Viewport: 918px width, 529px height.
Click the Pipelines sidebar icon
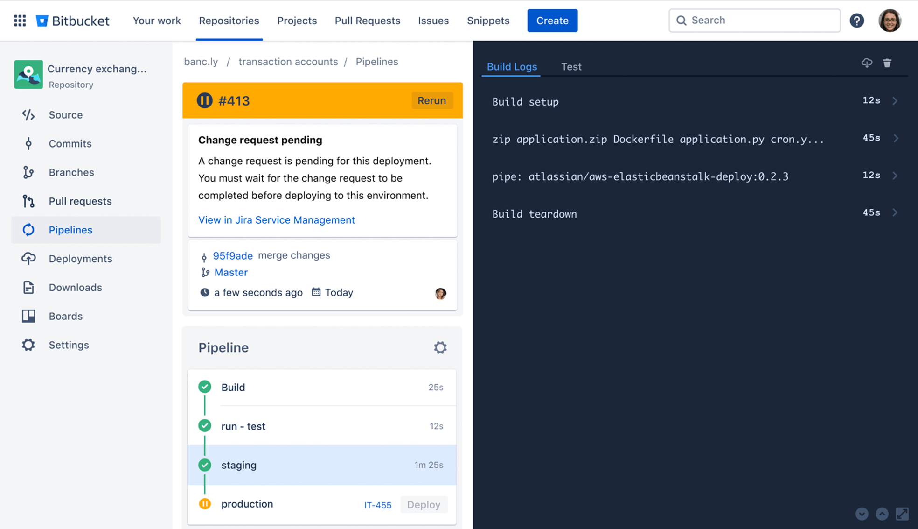[28, 229]
